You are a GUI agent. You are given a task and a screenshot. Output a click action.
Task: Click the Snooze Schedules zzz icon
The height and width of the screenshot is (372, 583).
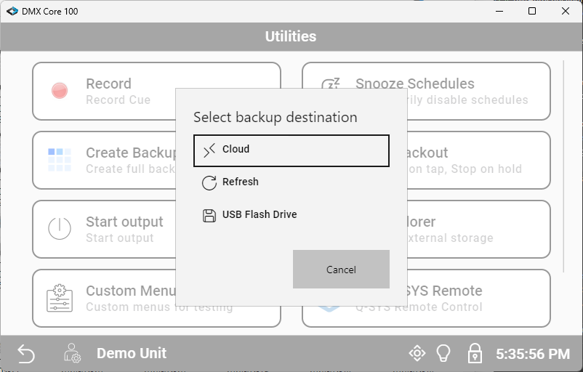(x=331, y=86)
